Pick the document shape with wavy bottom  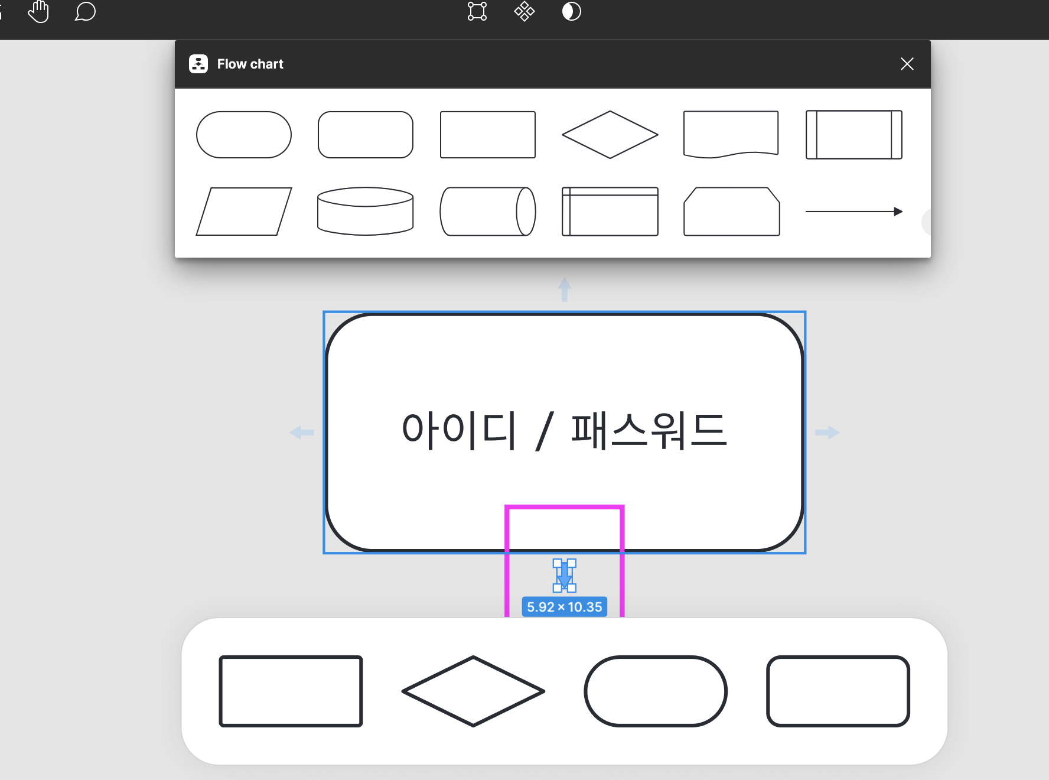pyautogui.click(x=731, y=135)
